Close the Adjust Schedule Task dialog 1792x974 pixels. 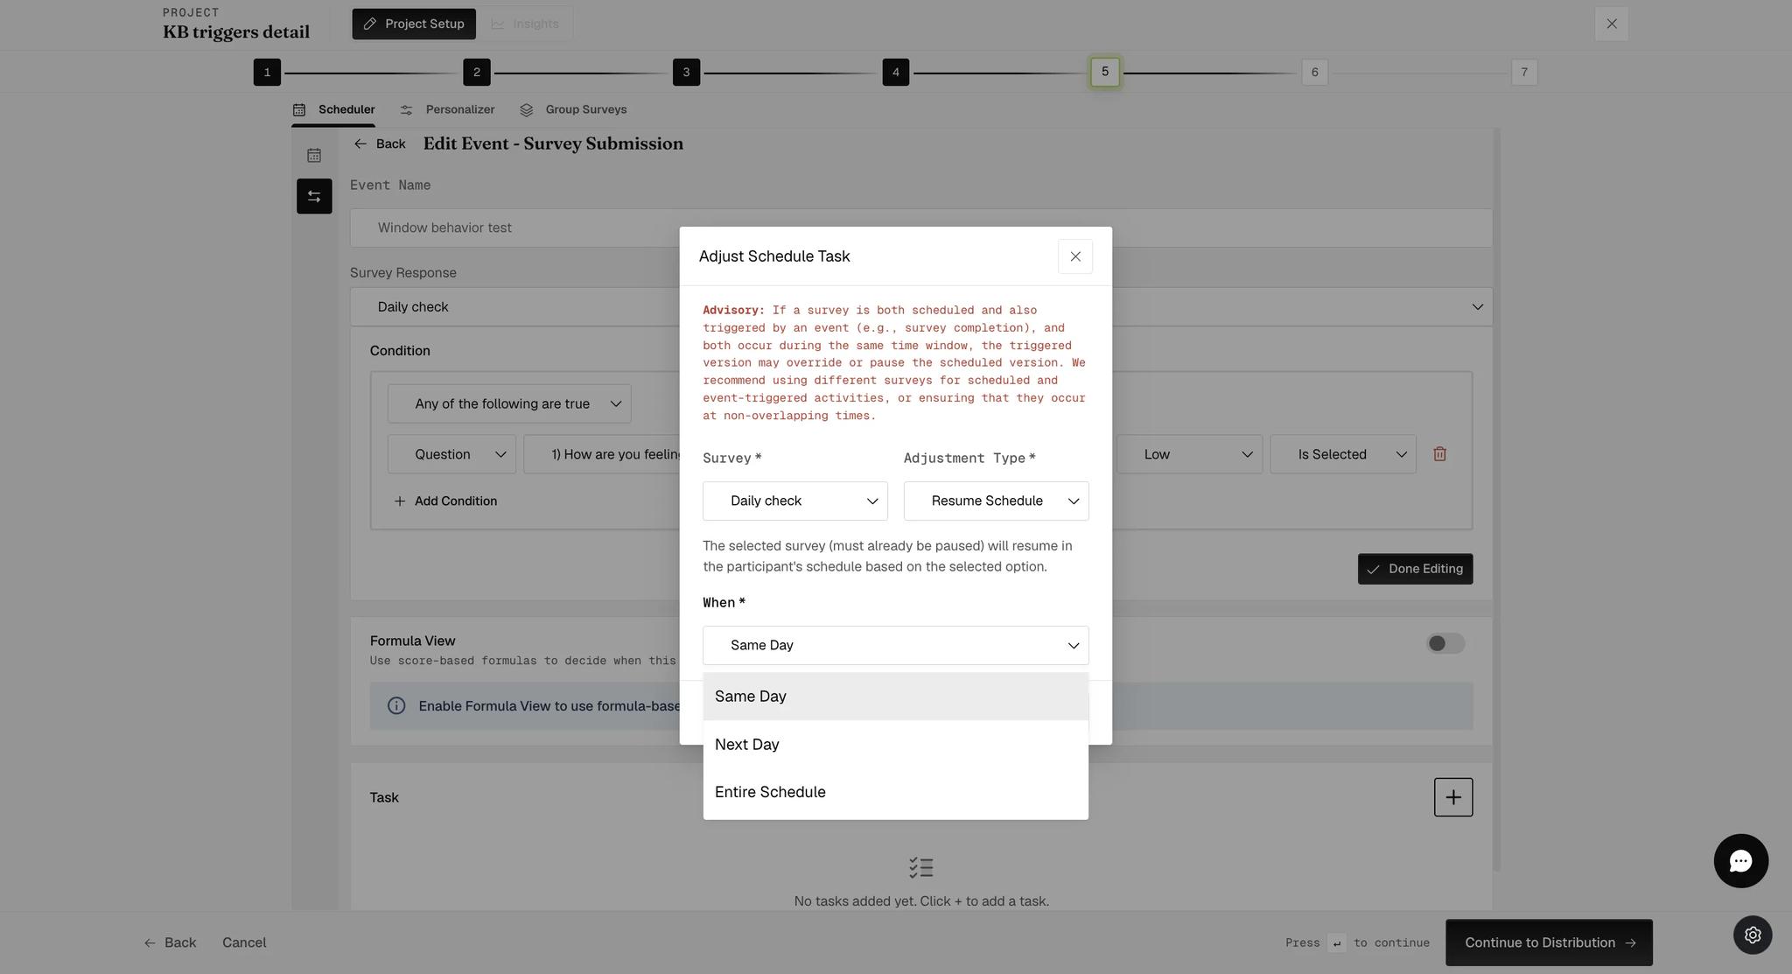[1075, 256]
